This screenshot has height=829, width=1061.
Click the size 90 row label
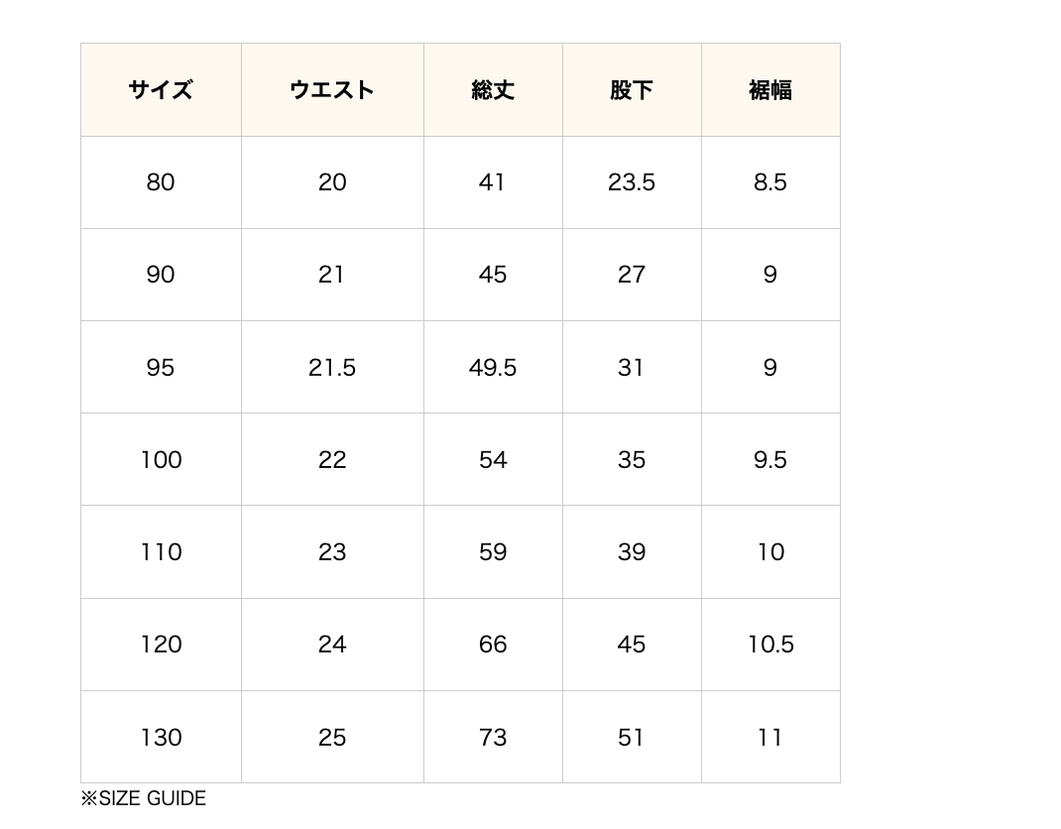click(161, 275)
